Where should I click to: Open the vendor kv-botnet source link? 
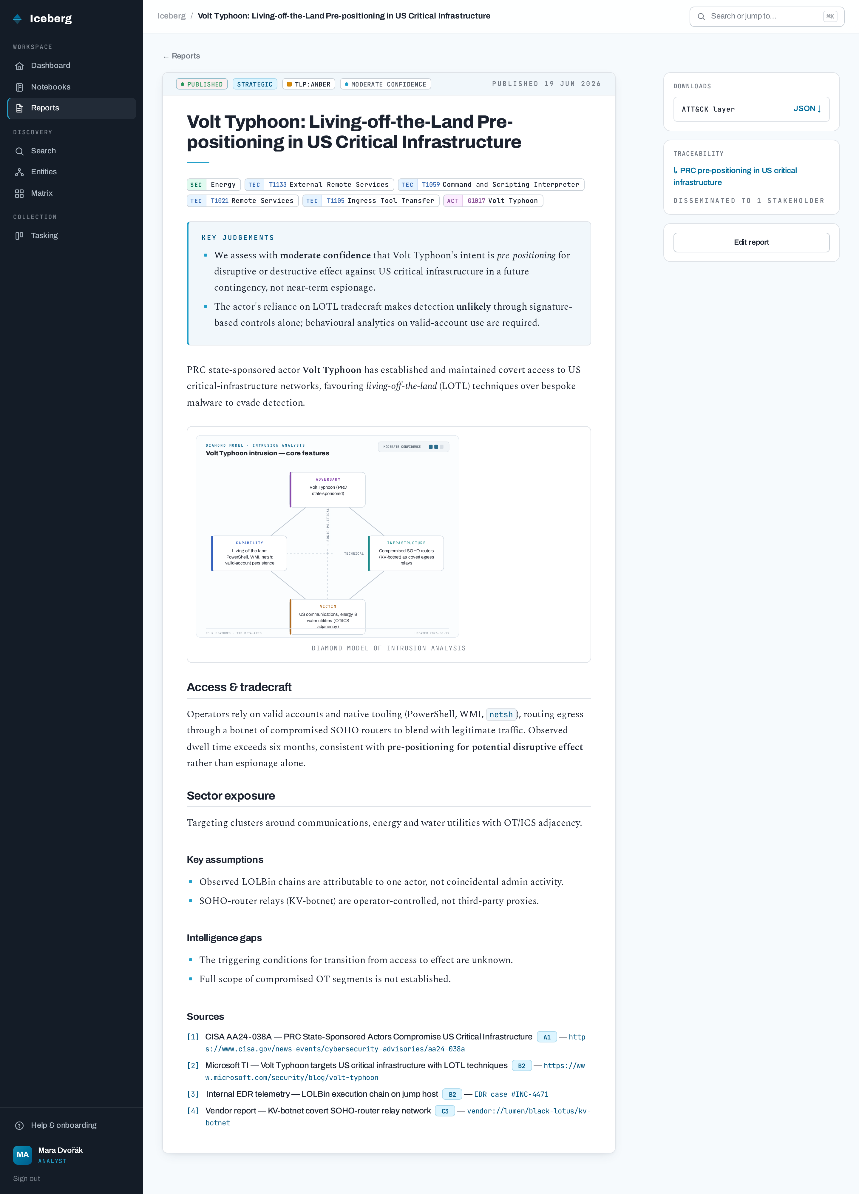[398, 1117]
